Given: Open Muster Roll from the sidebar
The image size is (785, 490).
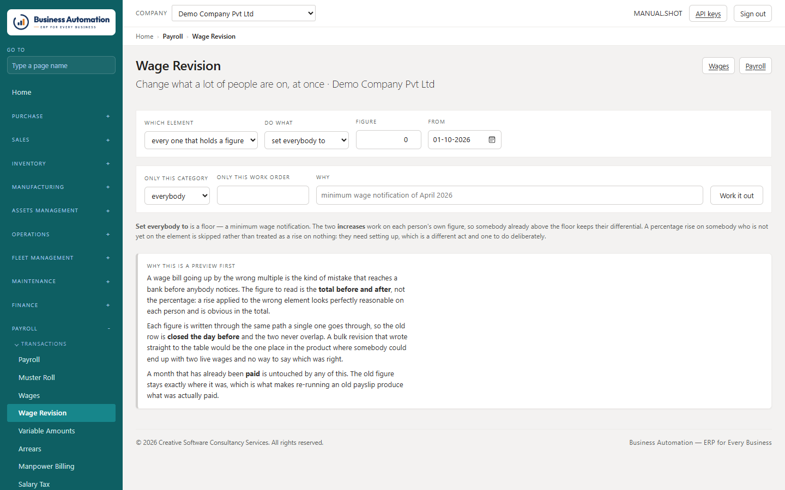Looking at the screenshot, I should pos(61,378).
